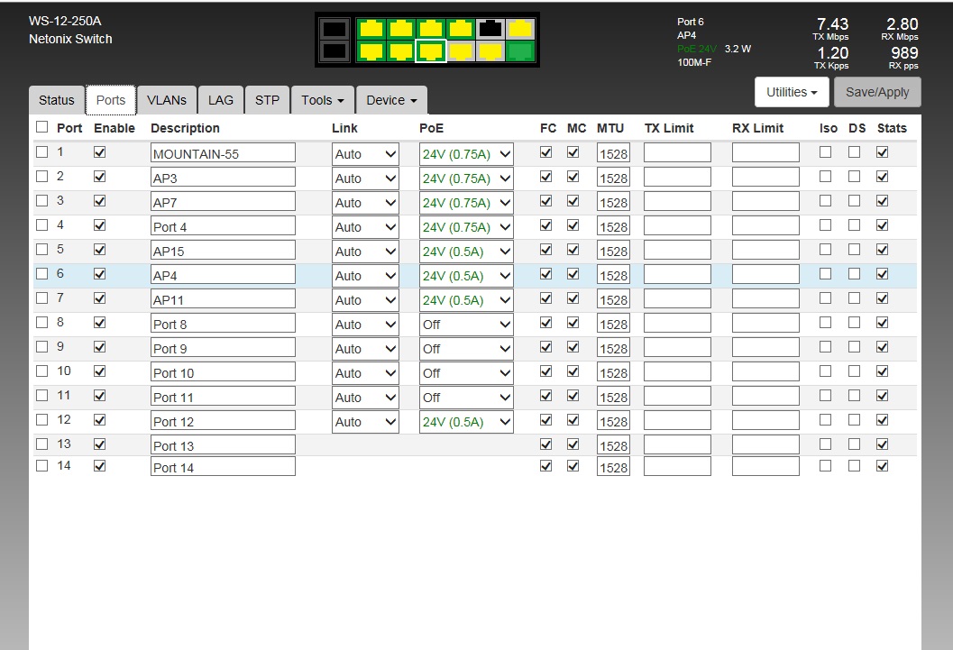Check the Iso box for AP3 row
This screenshot has height=650, width=953.
pyautogui.click(x=825, y=178)
